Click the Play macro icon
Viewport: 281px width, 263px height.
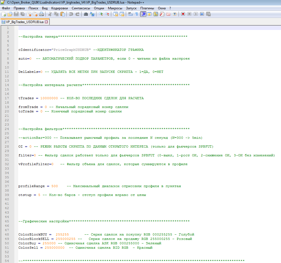pos(196,14)
